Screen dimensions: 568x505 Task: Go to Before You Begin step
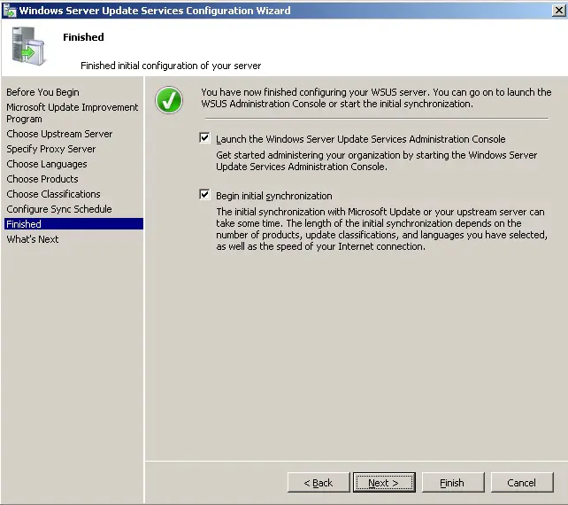tap(42, 92)
